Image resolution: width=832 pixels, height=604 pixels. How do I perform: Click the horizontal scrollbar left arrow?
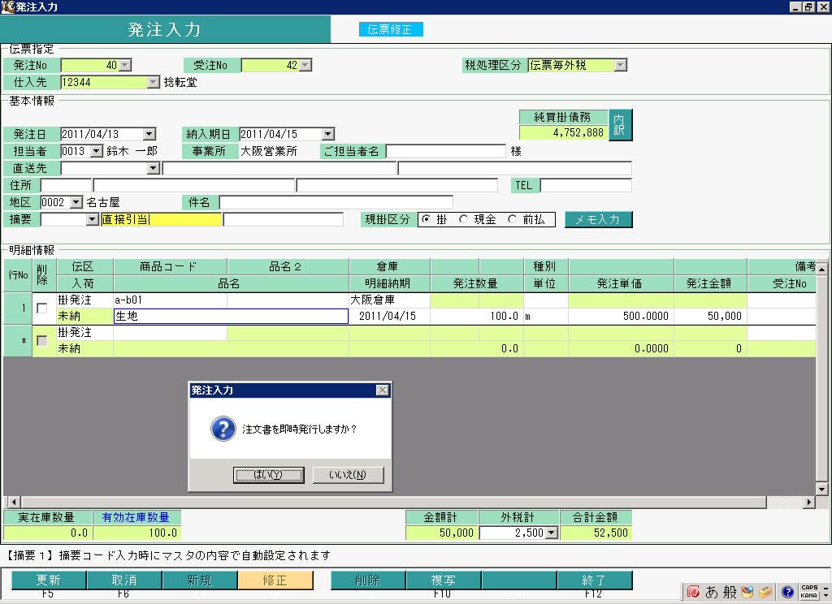tap(14, 502)
